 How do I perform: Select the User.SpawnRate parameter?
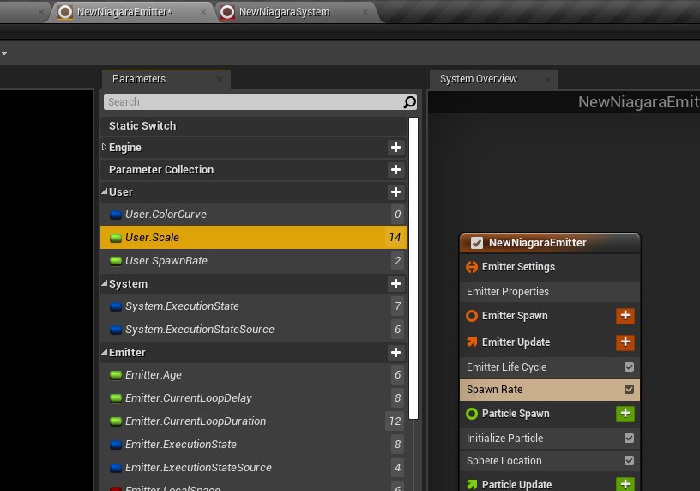tap(253, 260)
